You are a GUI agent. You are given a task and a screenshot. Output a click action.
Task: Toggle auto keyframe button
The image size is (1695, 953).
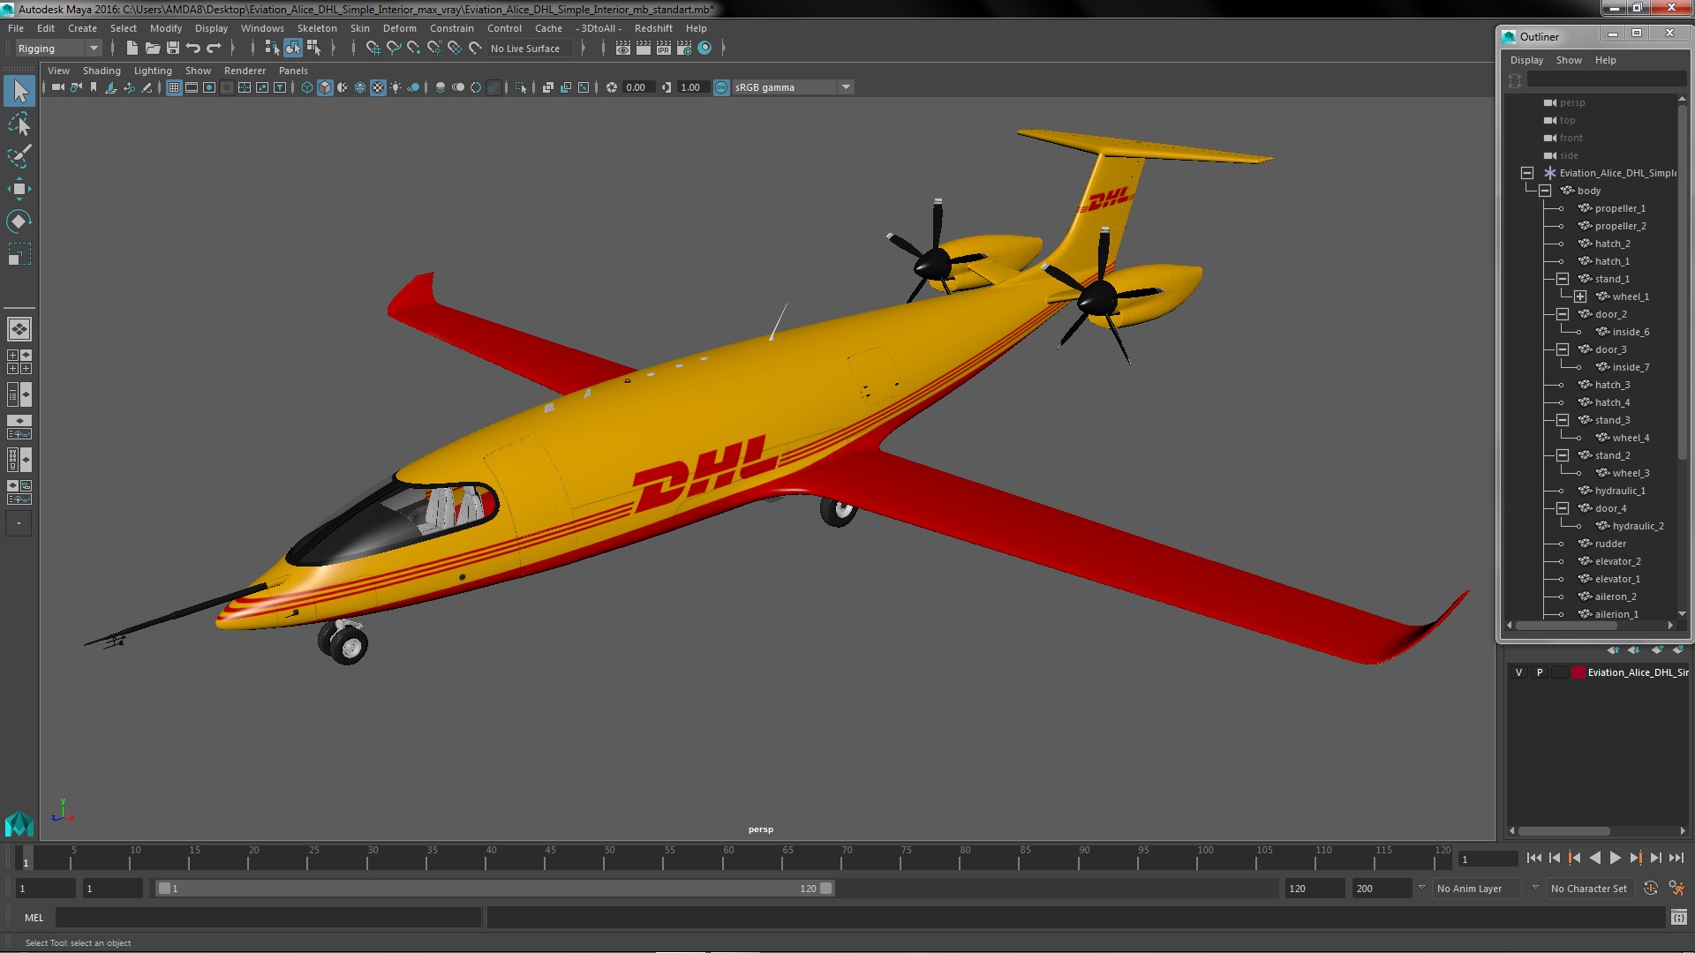[1651, 889]
